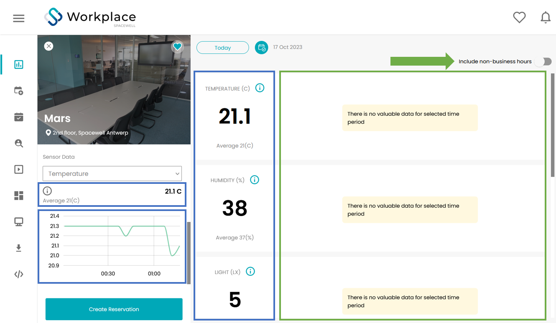The height and width of the screenshot is (323, 556).
Task: Click the Today button
Action: pyautogui.click(x=222, y=48)
